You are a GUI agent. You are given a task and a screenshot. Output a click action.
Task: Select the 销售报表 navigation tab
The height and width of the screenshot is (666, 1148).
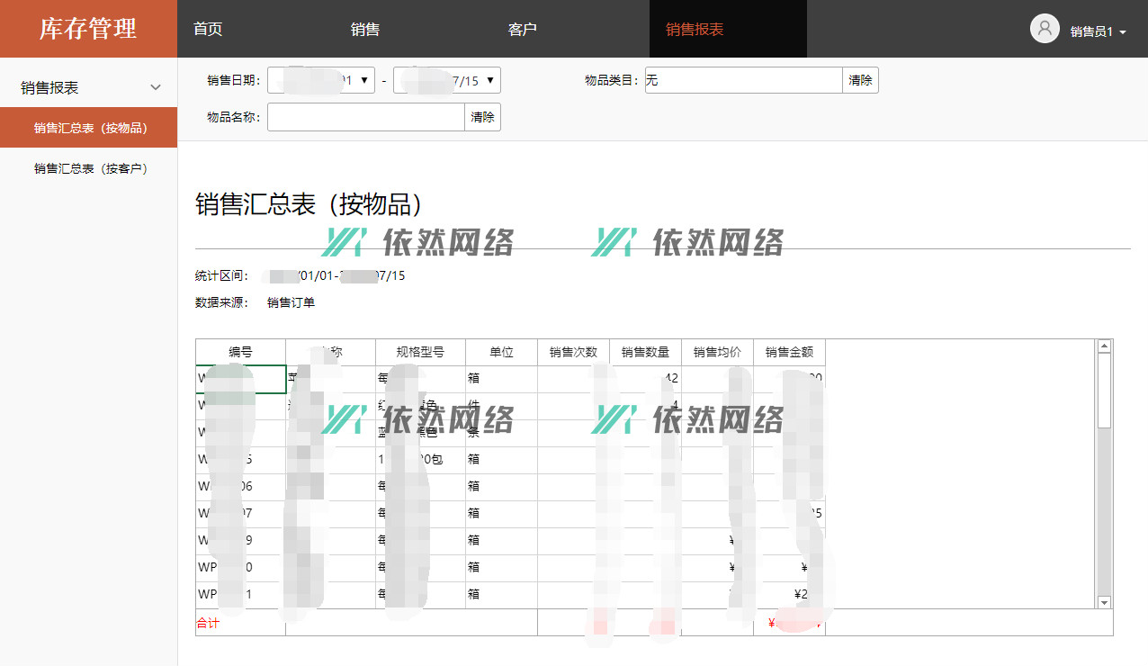[x=695, y=29]
